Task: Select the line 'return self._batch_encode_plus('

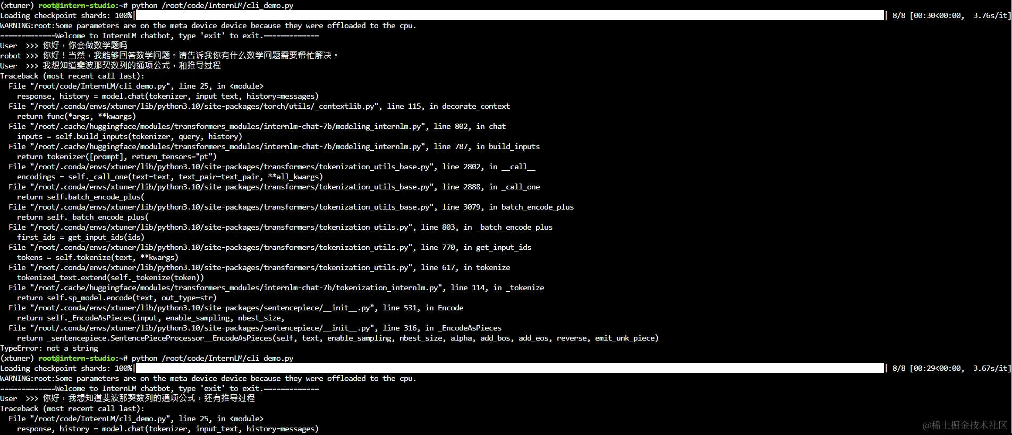Action: (83, 217)
